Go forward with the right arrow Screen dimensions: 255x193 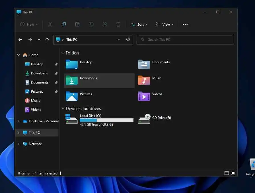click(x=30, y=40)
